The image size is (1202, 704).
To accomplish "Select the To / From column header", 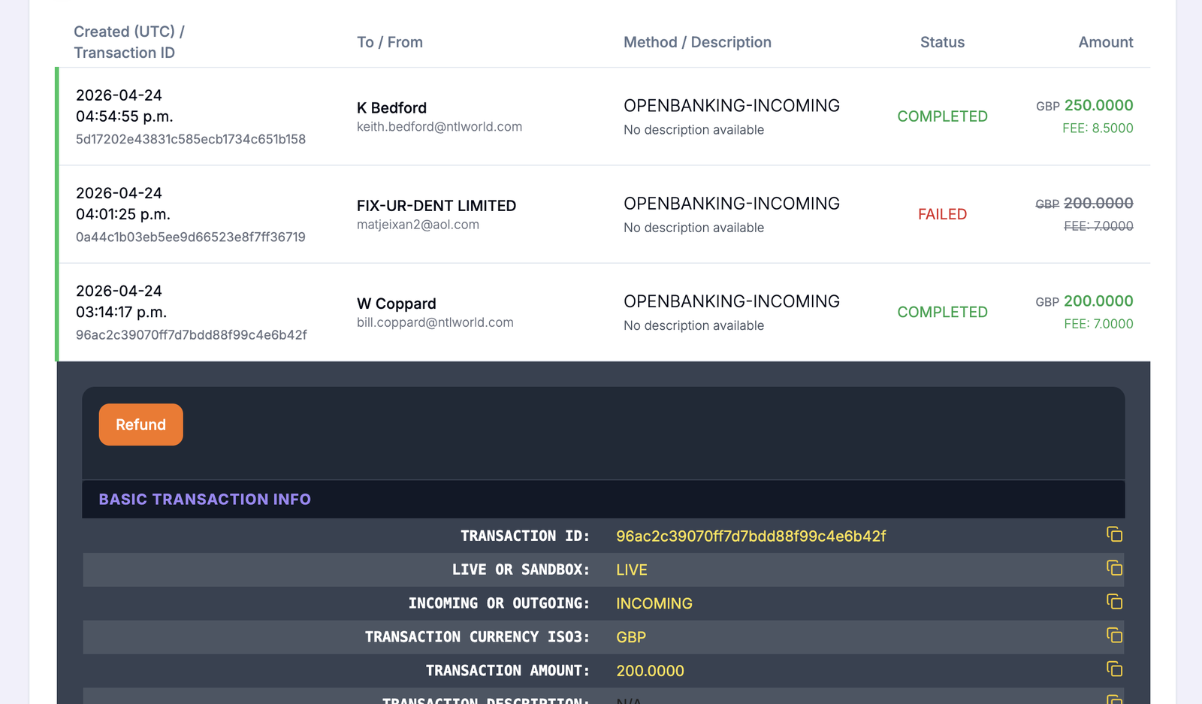I will point(390,42).
